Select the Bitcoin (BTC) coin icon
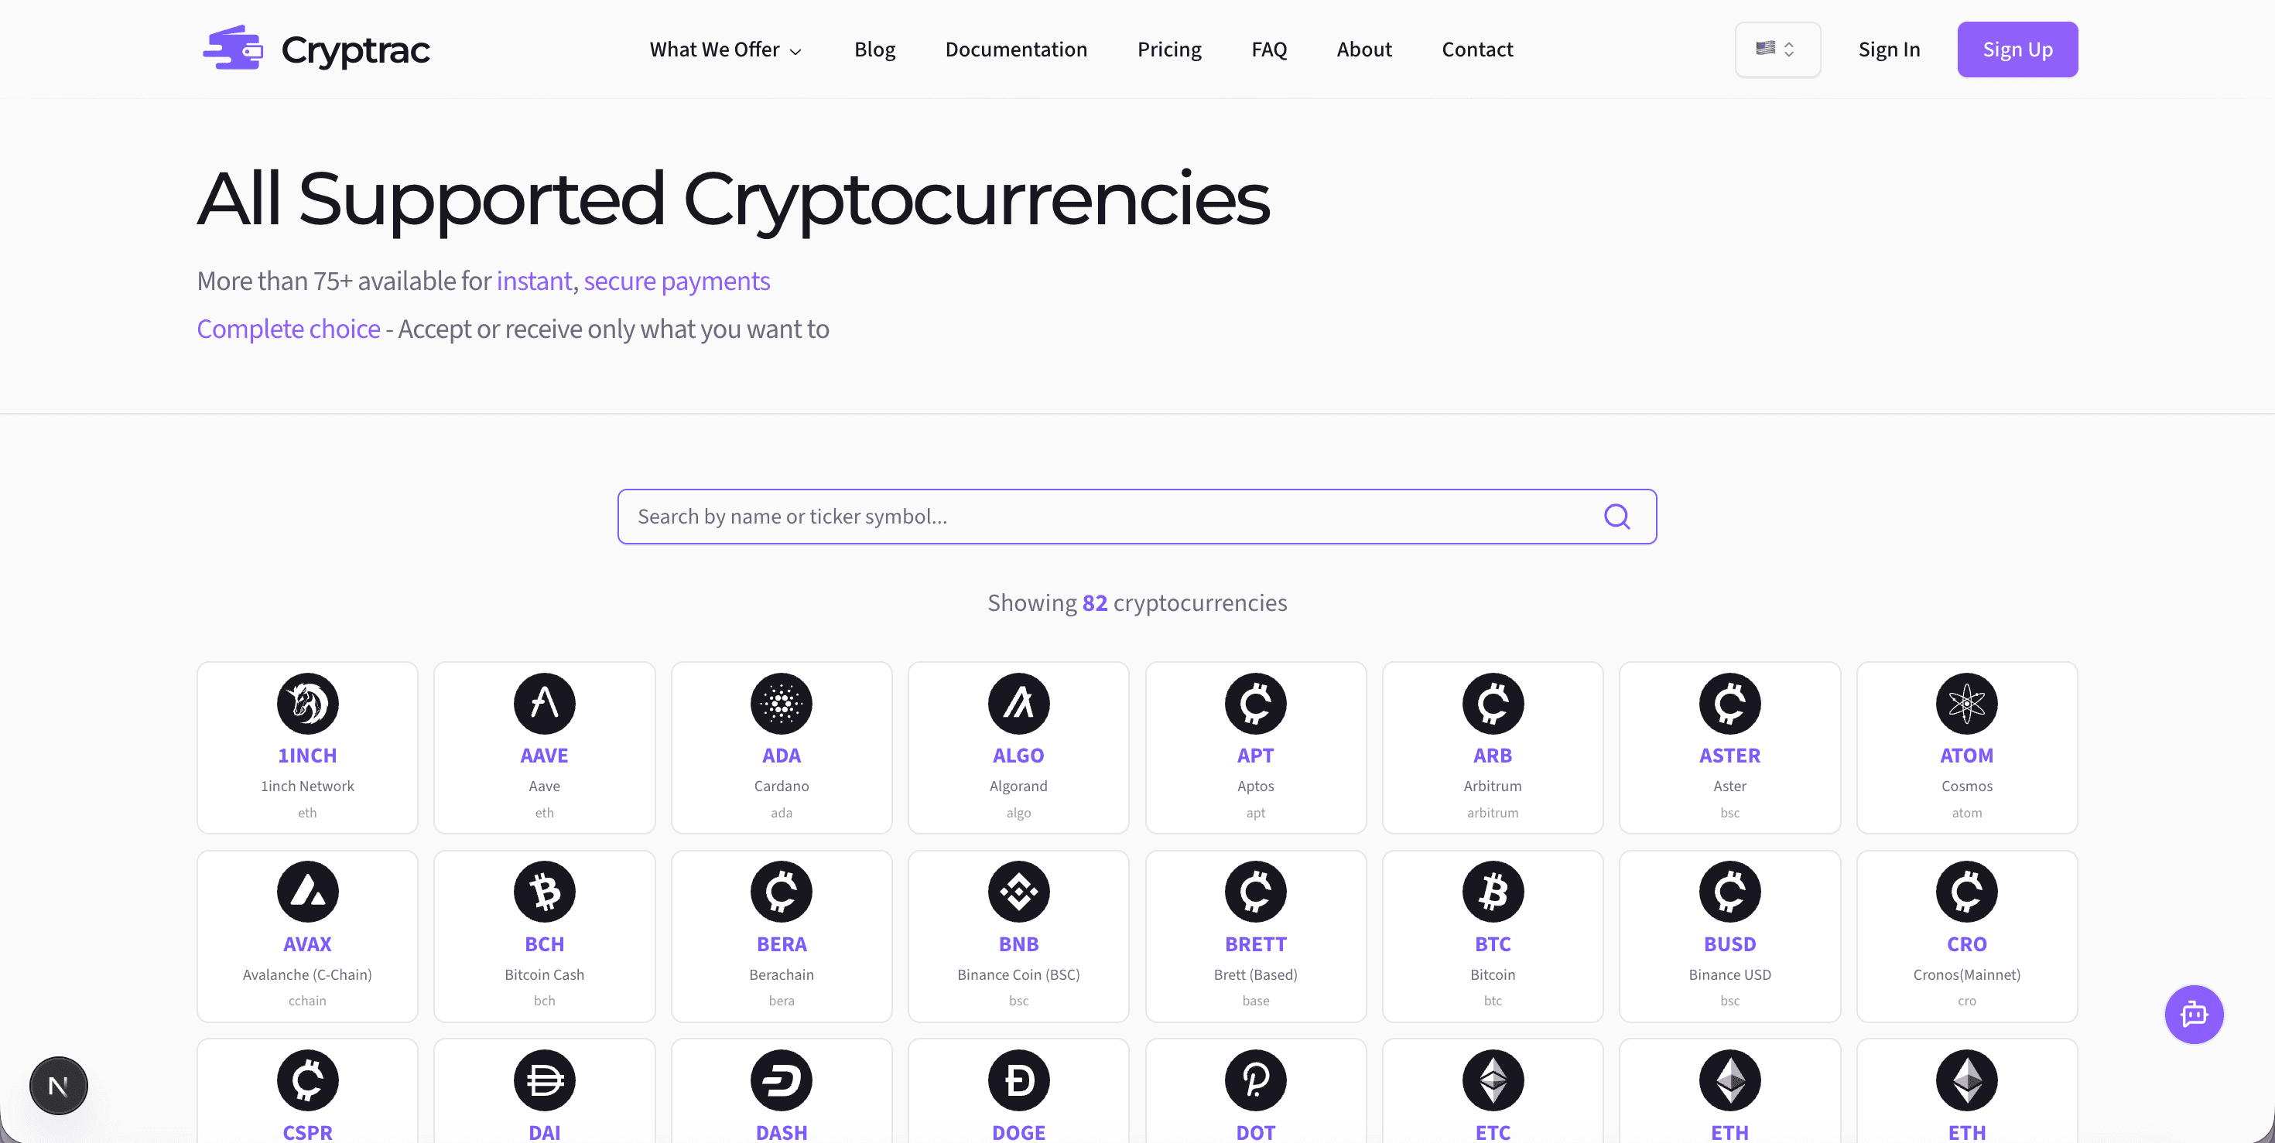The height and width of the screenshot is (1143, 2275). (1492, 892)
